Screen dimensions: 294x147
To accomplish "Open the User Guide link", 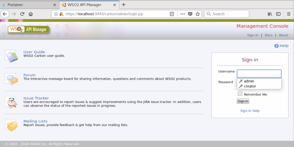I will point(34,52).
